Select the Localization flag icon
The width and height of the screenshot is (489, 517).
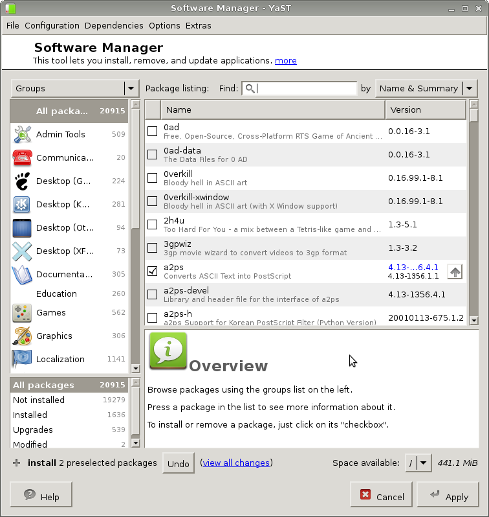tap(22, 359)
